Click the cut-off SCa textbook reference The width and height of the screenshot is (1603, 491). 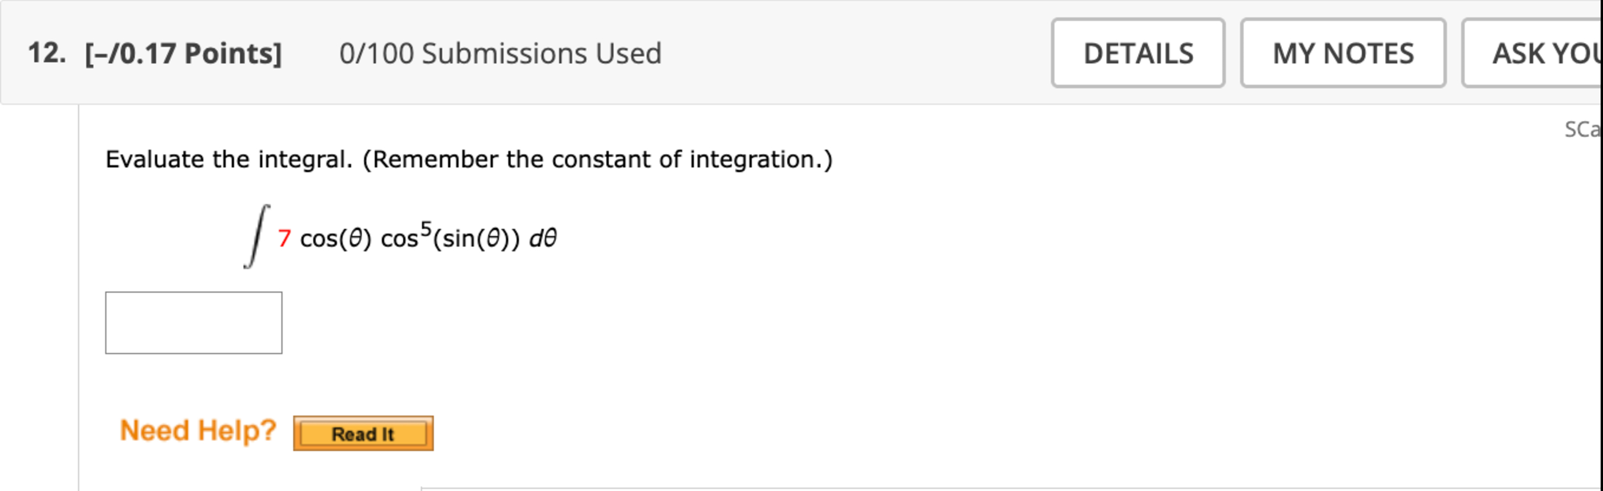tap(1582, 129)
